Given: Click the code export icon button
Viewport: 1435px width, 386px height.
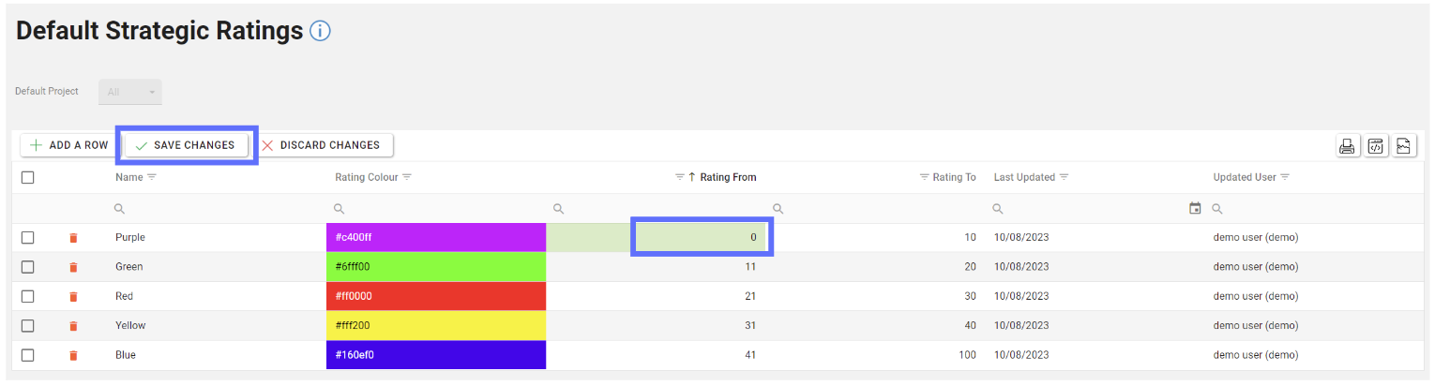Looking at the screenshot, I should point(1375,146).
